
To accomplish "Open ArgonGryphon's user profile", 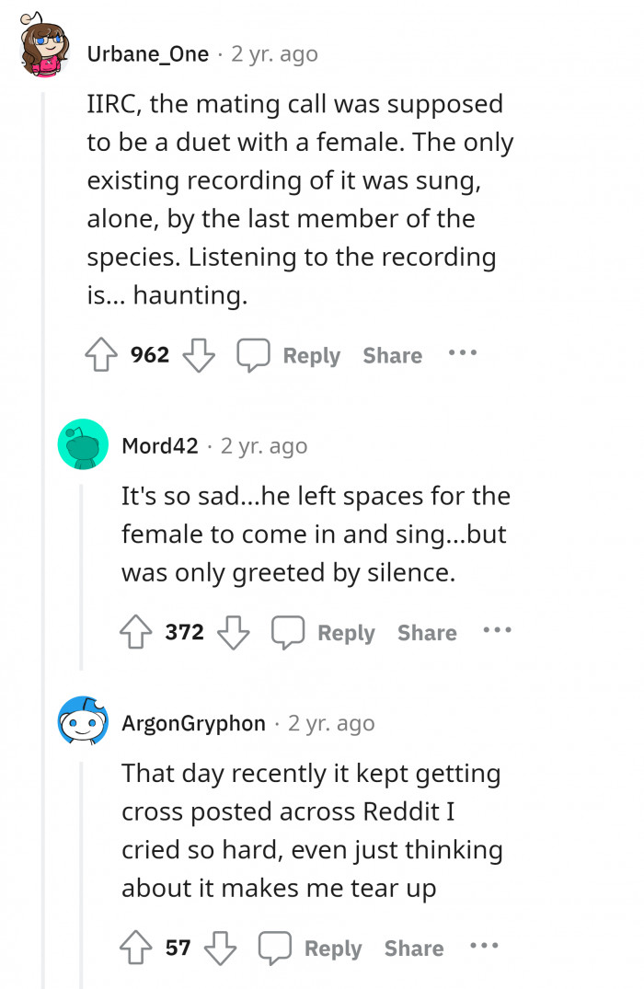I will tap(193, 724).
